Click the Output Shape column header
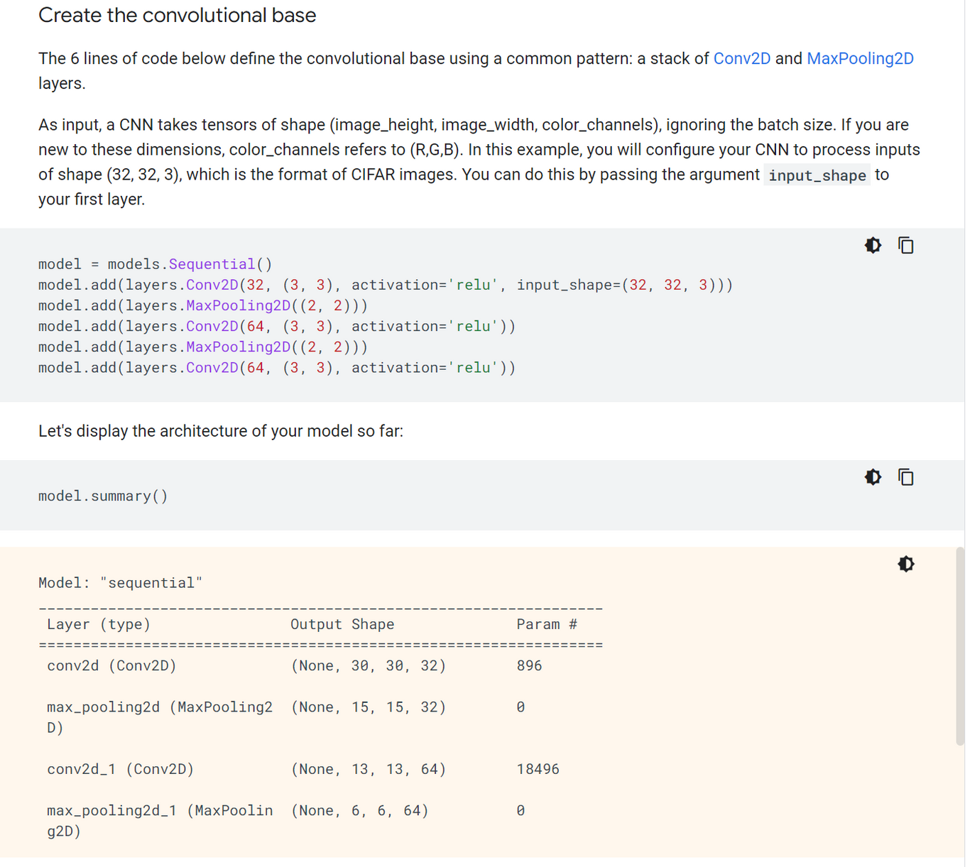The width and height of the screenshot is (970, 867). click(x=342, y=624)
